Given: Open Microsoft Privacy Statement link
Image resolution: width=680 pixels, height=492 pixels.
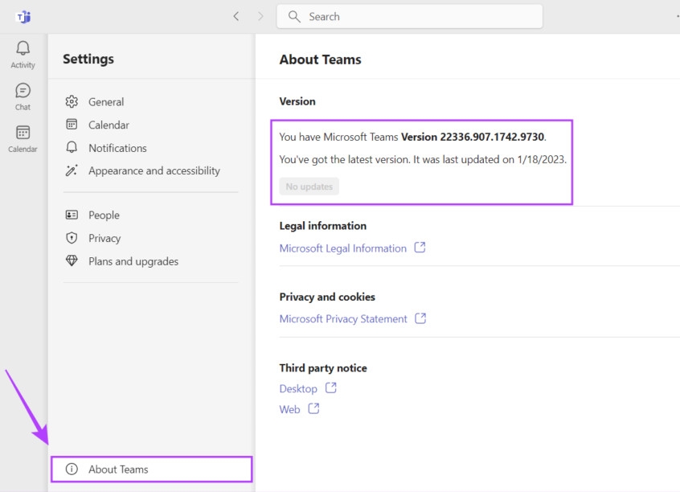Looking at the screenshot, I should coord(343,319).
